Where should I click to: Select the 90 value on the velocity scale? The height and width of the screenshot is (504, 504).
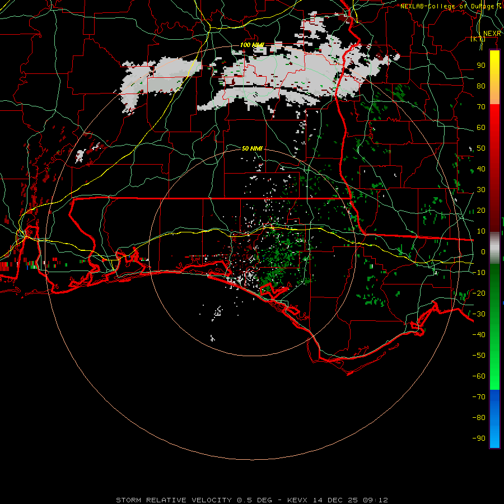(481, 66)
